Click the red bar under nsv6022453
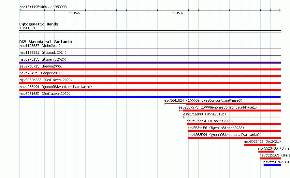The width and height of the screenshot is (290, 178). (260, 145)
